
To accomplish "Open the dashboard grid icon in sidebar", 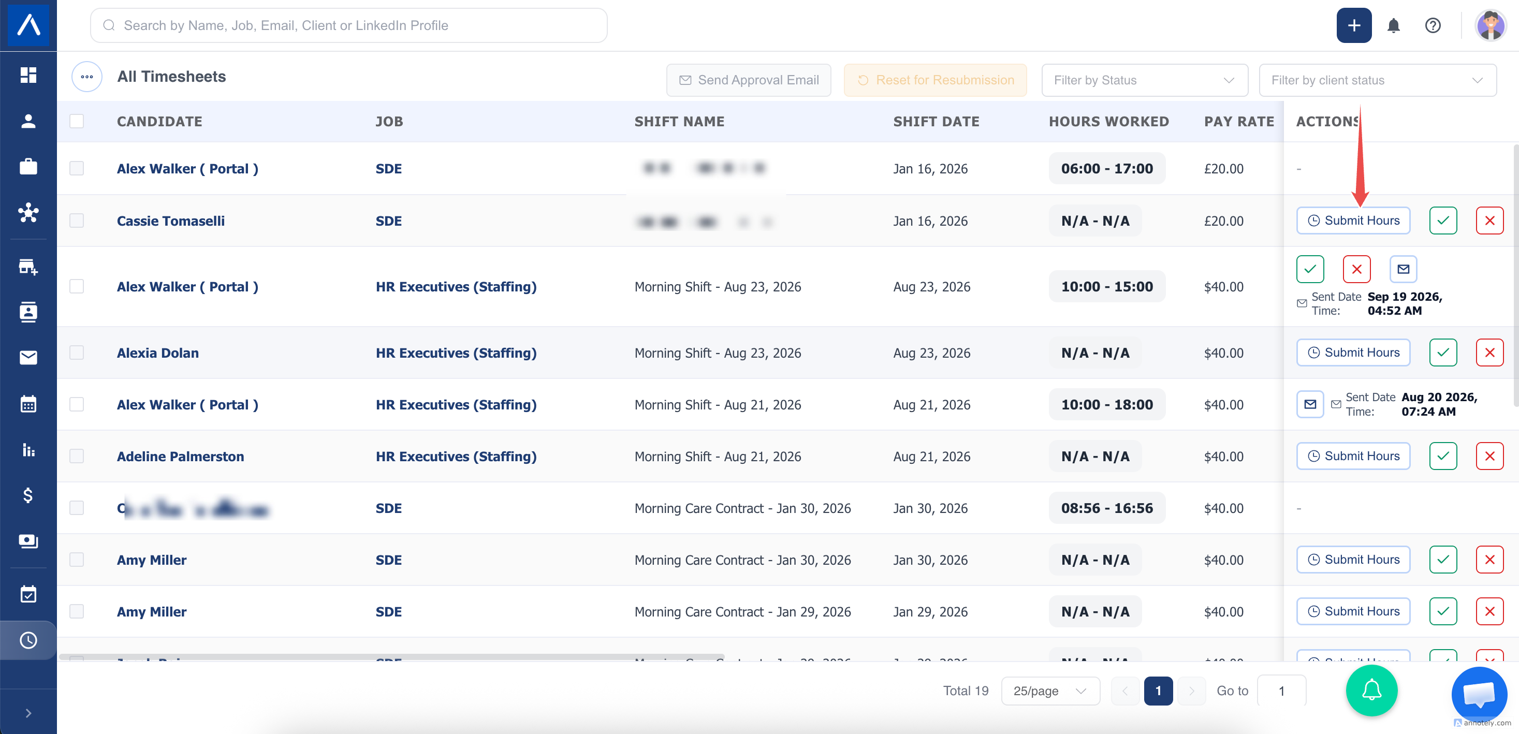I will (x=28, y=75).
